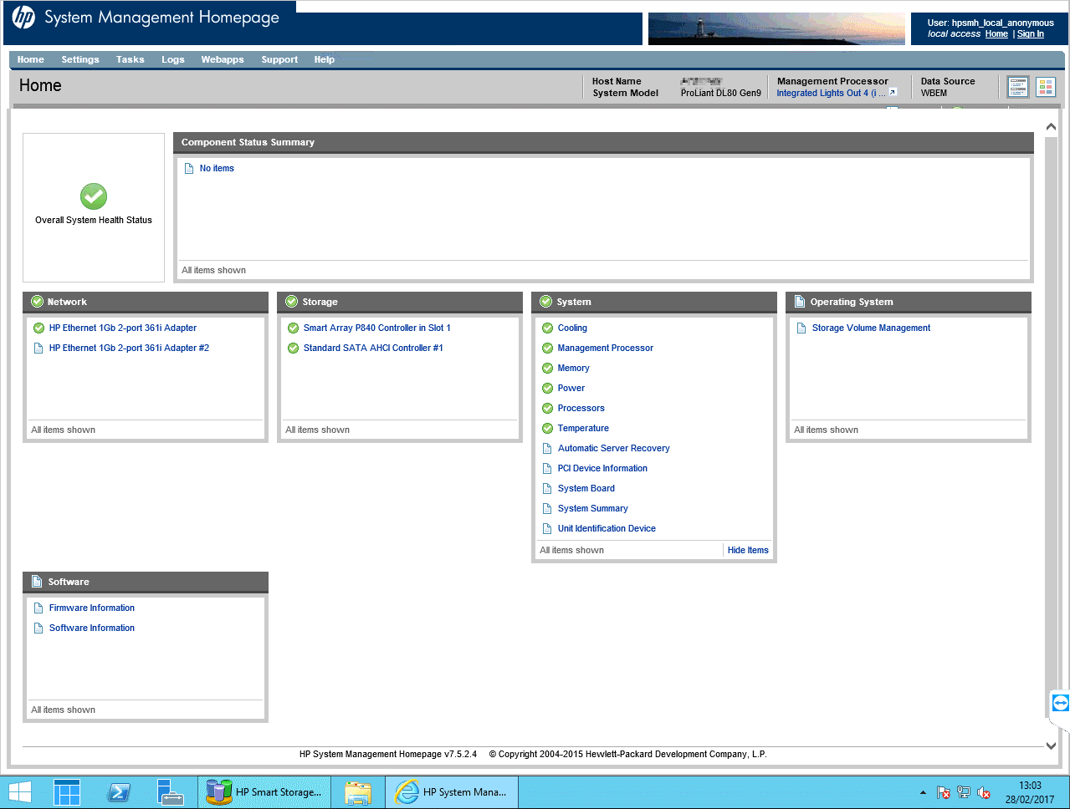Click the Storage panel green status icon
Screen dimensions: 1070x809
coord(291,302)
